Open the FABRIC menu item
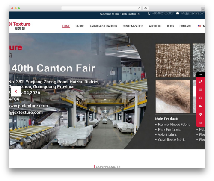 pos(80,26)
